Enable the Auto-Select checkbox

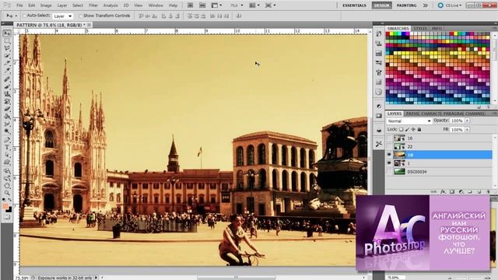point(24,16)
